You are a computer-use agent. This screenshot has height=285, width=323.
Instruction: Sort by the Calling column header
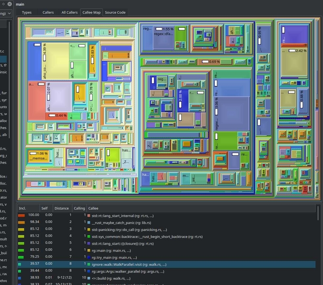79,208
